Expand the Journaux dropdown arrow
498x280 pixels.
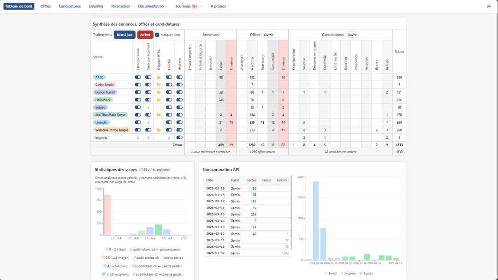(201, 6)
